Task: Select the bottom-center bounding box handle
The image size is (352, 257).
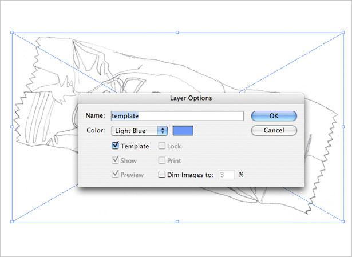Action: (x=177, y=222)
